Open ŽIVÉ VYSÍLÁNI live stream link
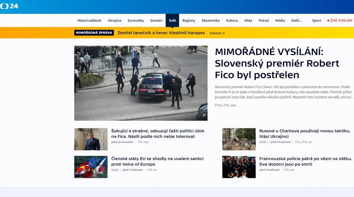The width and height of the screenshot is (354, 197). point(341,21)
